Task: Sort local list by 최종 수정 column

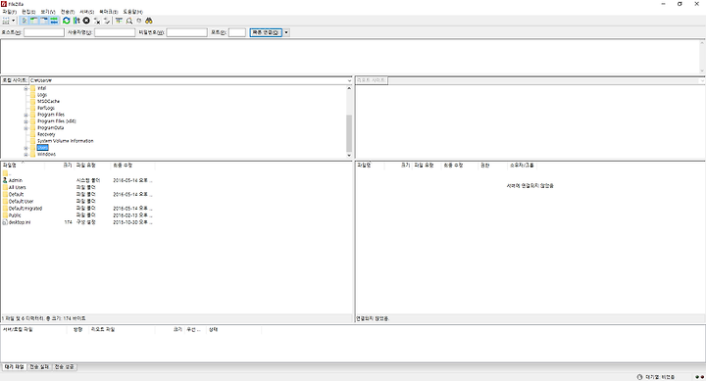Action: 132,166
